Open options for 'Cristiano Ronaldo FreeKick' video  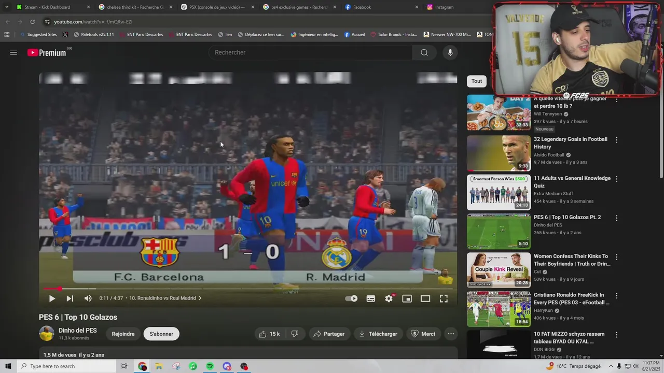coord(616,296)
